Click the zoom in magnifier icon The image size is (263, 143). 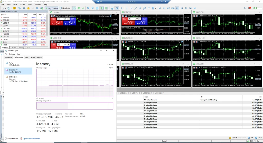(x=88, y=8)
